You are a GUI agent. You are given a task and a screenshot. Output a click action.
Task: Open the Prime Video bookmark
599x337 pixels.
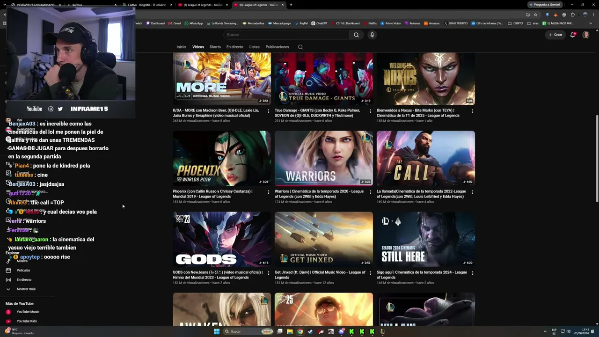coord(391,23)
